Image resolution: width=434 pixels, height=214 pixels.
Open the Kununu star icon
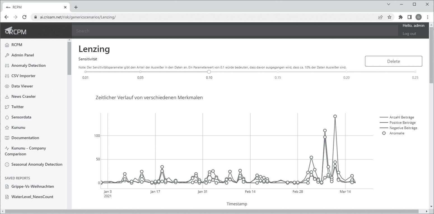[x=7, y=127]
